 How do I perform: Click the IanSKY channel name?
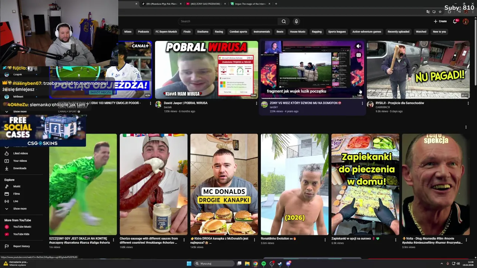tap(274, 107)
